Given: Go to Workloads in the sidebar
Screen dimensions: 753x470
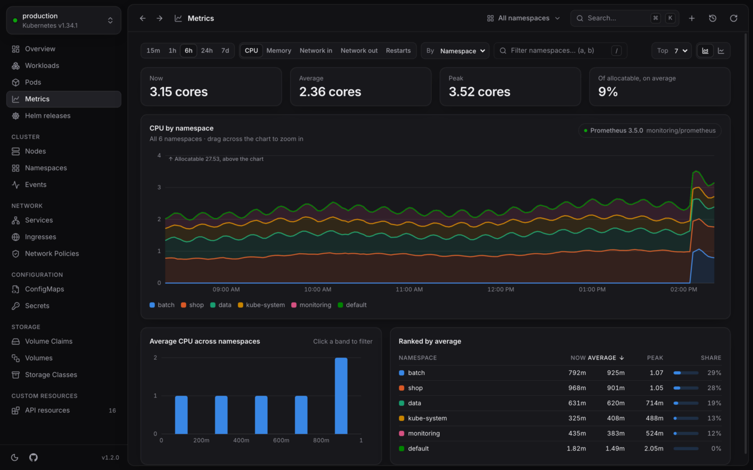Looking at the screenshot, I should tap(64, 66).
